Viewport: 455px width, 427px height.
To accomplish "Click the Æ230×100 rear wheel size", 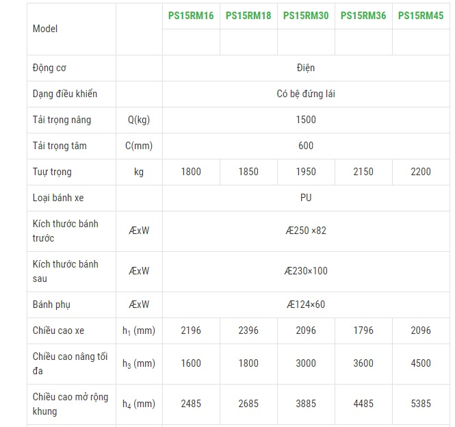I will 306,271.
